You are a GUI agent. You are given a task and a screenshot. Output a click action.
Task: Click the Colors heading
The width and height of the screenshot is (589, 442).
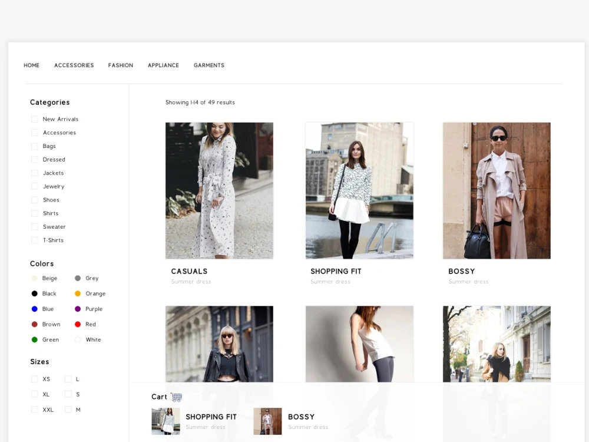click(x=42, y=264)
